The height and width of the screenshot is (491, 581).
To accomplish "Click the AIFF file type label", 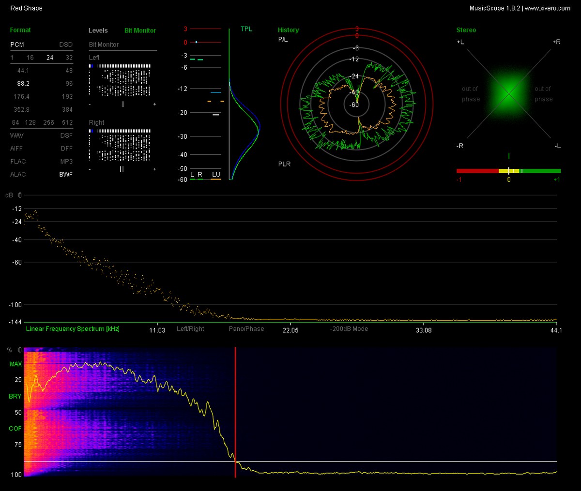I will [16, 149].
